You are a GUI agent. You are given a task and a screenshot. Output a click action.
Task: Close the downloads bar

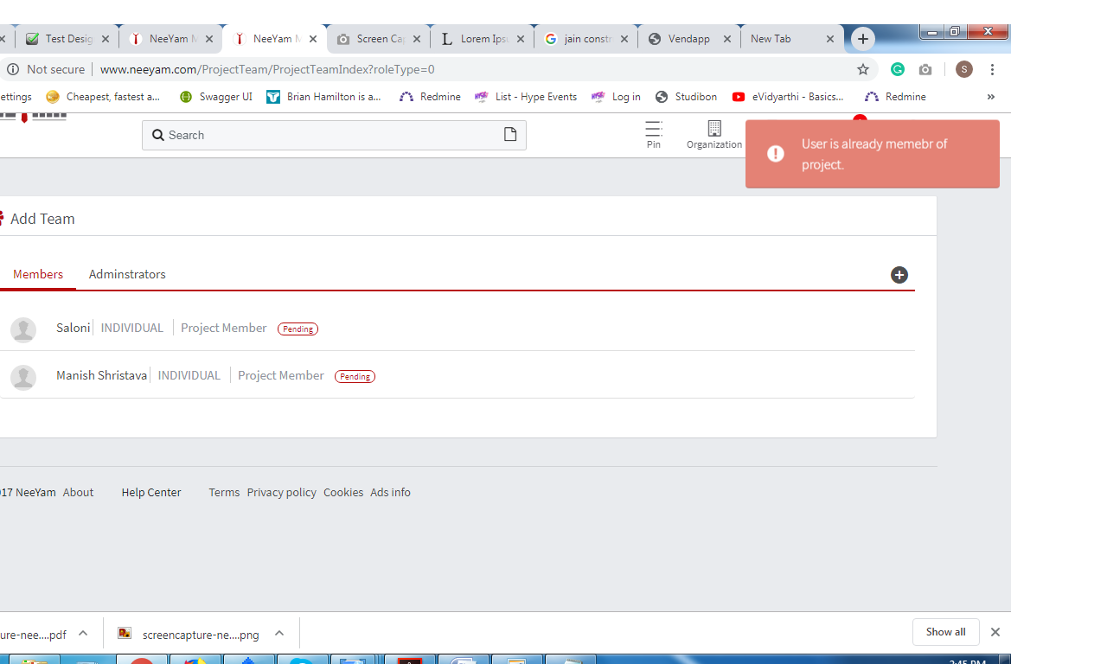click(995, 632)
